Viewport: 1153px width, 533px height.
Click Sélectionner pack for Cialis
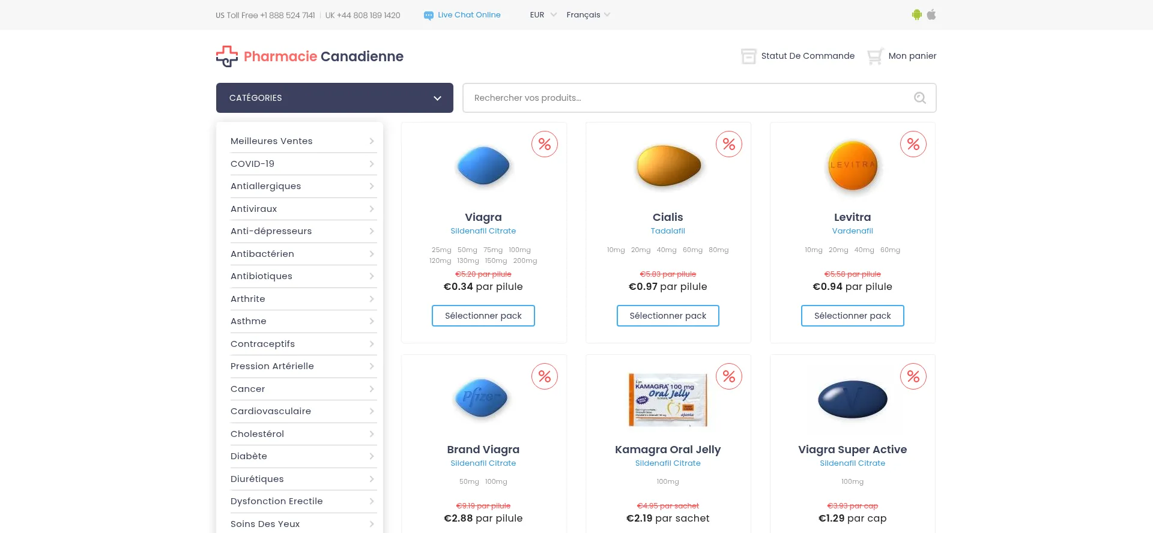[668, 316]
